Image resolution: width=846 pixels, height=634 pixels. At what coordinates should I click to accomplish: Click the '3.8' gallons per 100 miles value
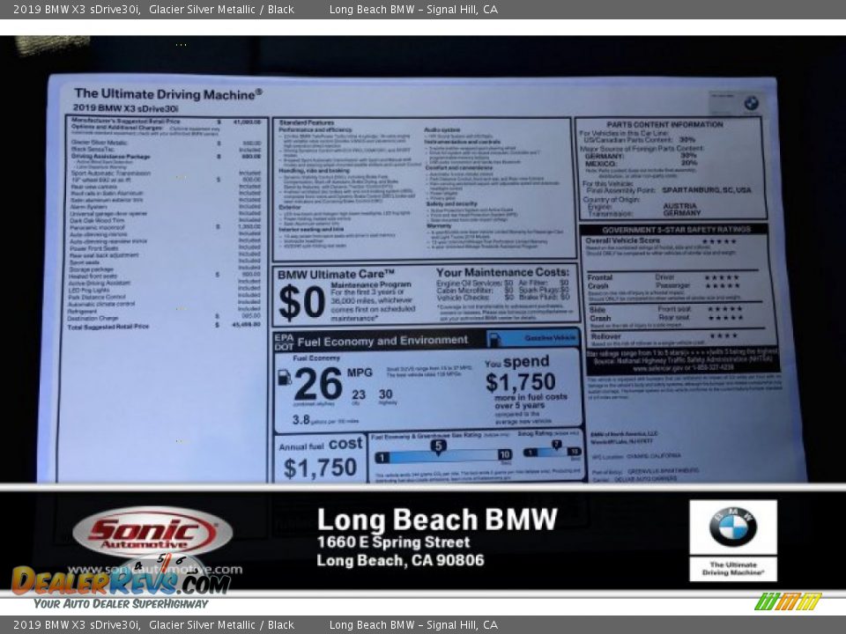point(301,419)
